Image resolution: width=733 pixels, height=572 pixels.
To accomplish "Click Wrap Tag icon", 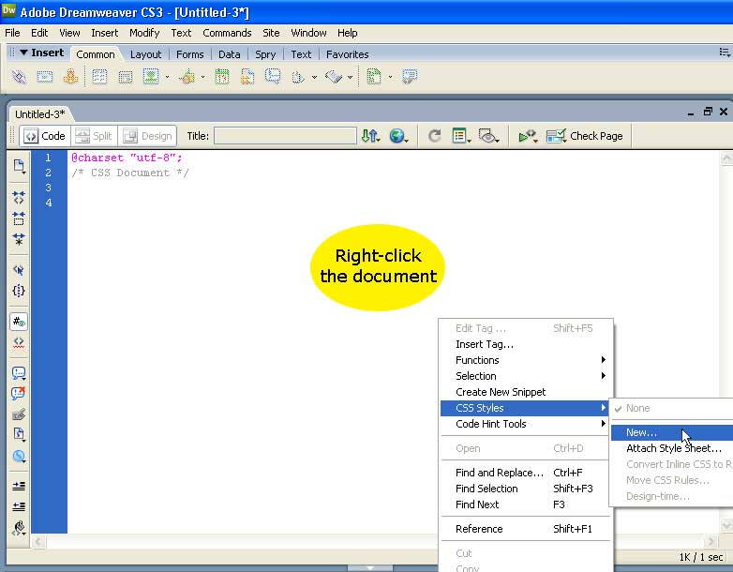I will click(x=19, y=414).
